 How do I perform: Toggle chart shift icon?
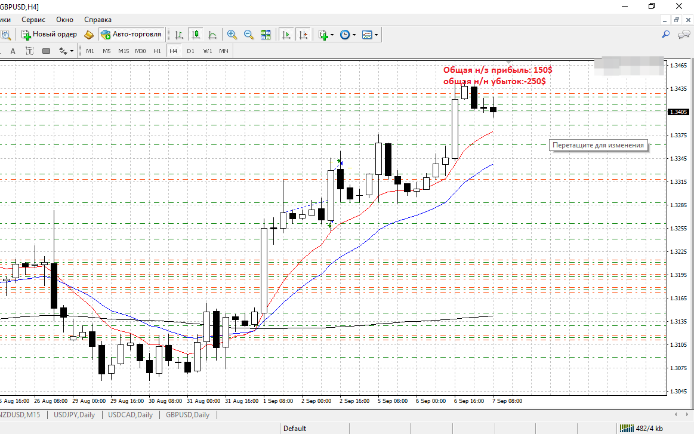click(x=303, y=35)
